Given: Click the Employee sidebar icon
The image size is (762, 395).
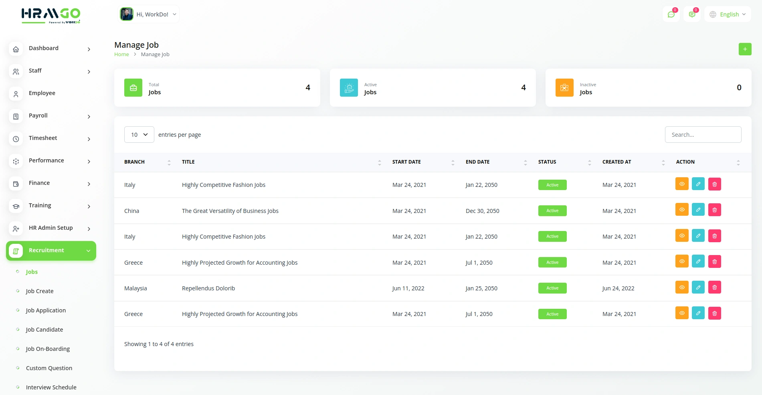Looking at the screenshot, I should (16, 93).
